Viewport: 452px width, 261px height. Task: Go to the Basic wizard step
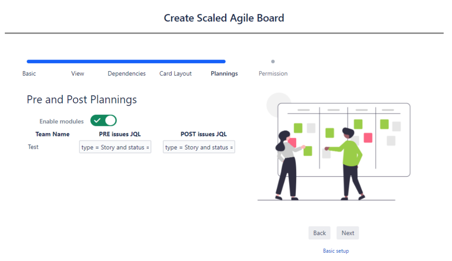29,74
